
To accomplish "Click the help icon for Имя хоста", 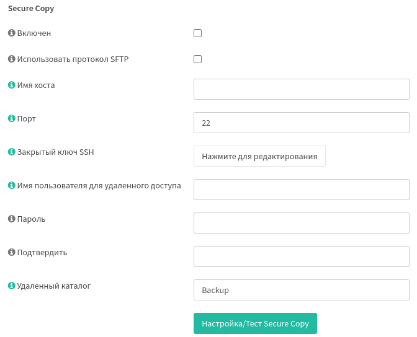I will point(11,85).
